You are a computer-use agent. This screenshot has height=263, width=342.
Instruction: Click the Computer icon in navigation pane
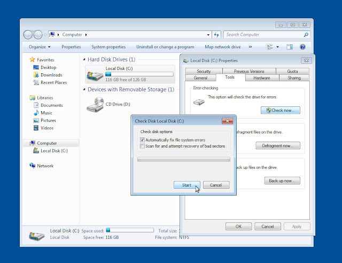[32, 143]
